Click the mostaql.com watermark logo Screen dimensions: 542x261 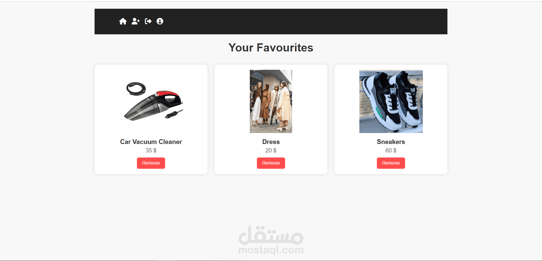pos(271,240)
